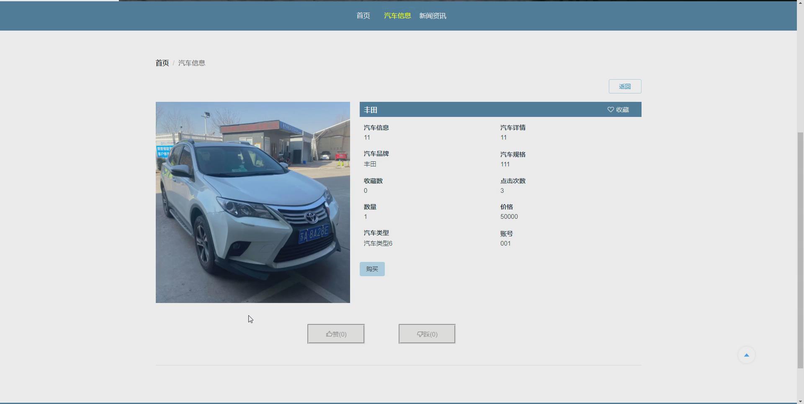Select the 丰田 value under 汽车品牌
The height and width of the screenshot is (404, 804).
[370, 164]
